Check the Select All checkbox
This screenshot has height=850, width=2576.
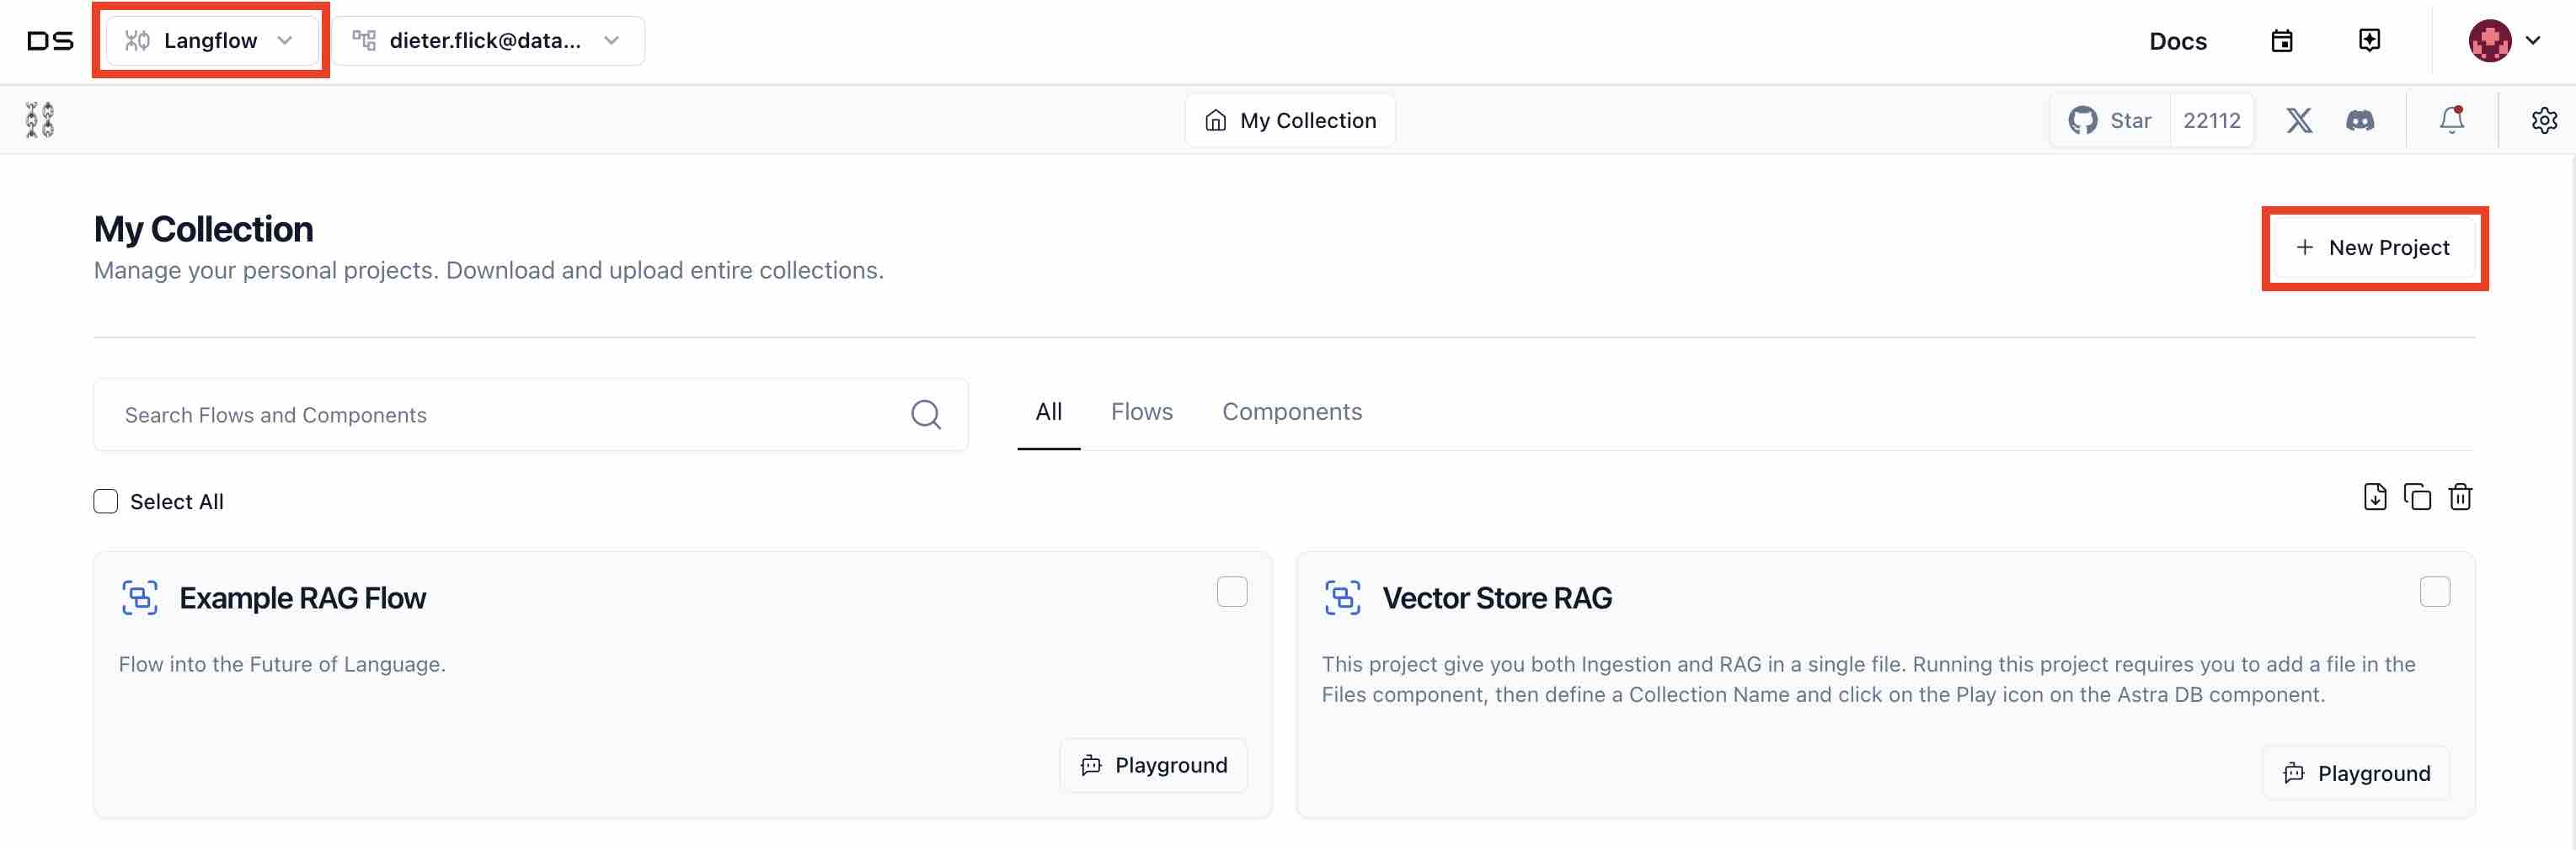(106, 502)
